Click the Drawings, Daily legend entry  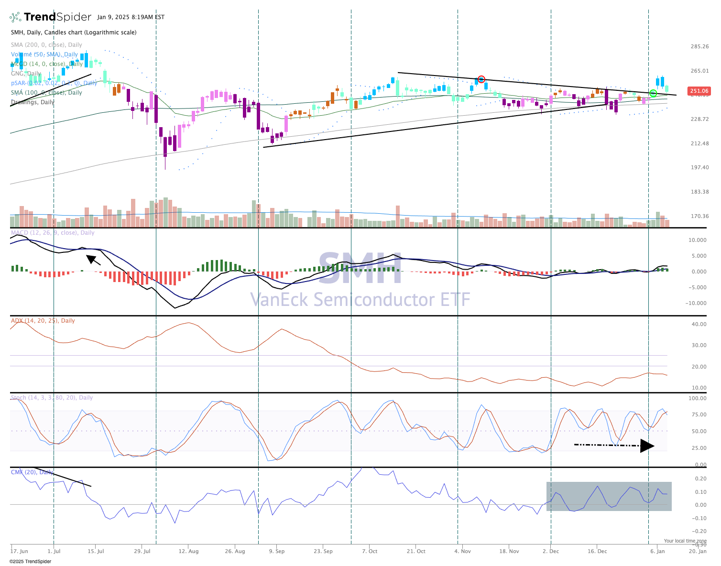(33, 102)
